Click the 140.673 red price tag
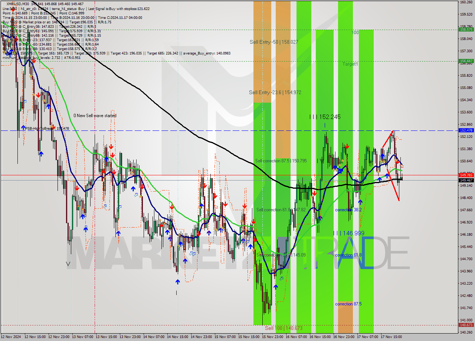This screenshot has height=341, width=475. click(466, 325)
